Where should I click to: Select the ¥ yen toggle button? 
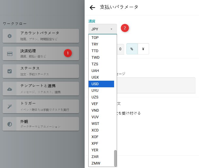pyautogui.click(x=143, y=49)
